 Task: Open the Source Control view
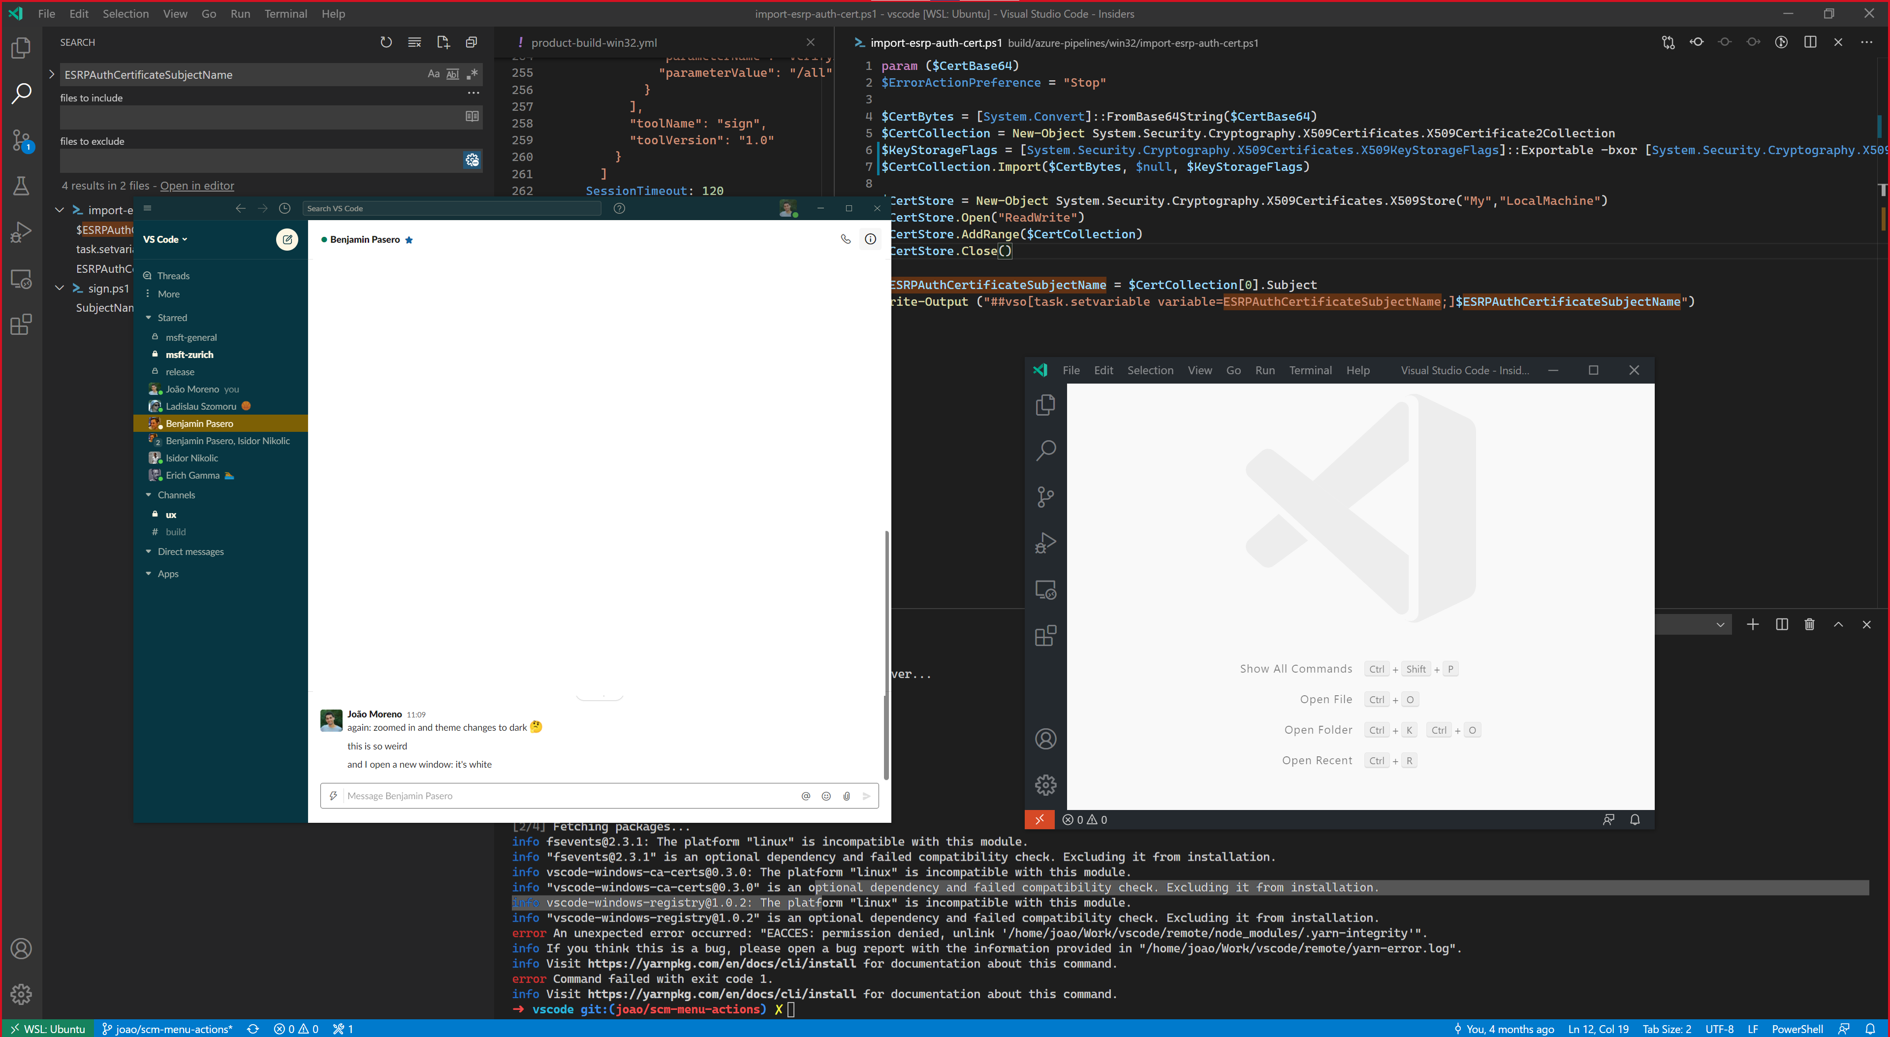click(21, 140)
